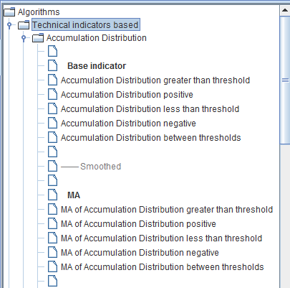
Task: Select the Accumulation Distribution folder label
Action: click(97, 38)
